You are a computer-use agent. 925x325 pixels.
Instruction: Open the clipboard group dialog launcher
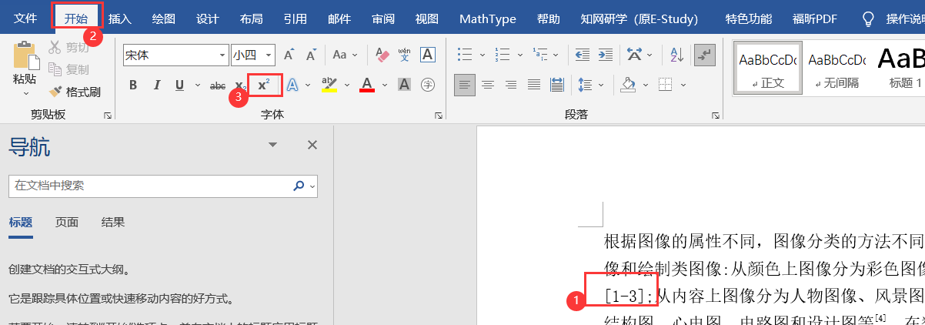tap(107, 115)
